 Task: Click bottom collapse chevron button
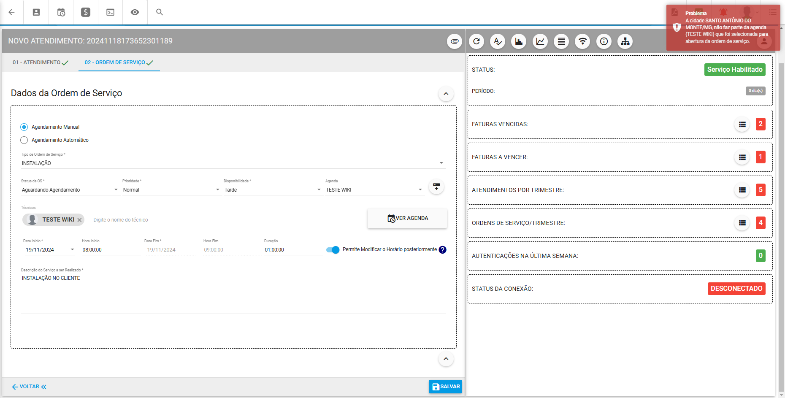click(x=446, y=359)
